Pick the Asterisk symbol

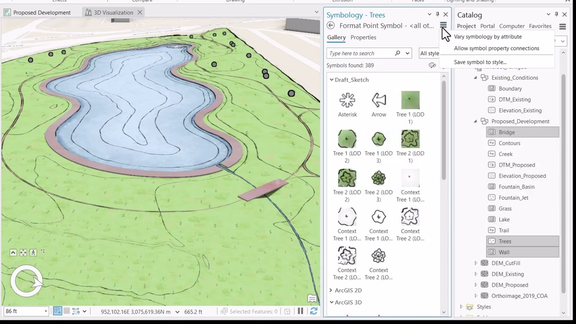(347, 105)
